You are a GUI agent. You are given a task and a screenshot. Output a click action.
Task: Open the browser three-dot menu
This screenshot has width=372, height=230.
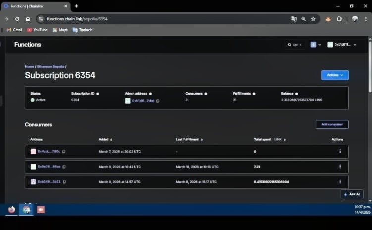tap(366, 19)
